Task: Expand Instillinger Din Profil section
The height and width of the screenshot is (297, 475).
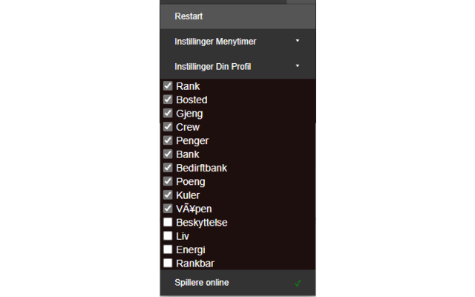Action: [212, 66]
